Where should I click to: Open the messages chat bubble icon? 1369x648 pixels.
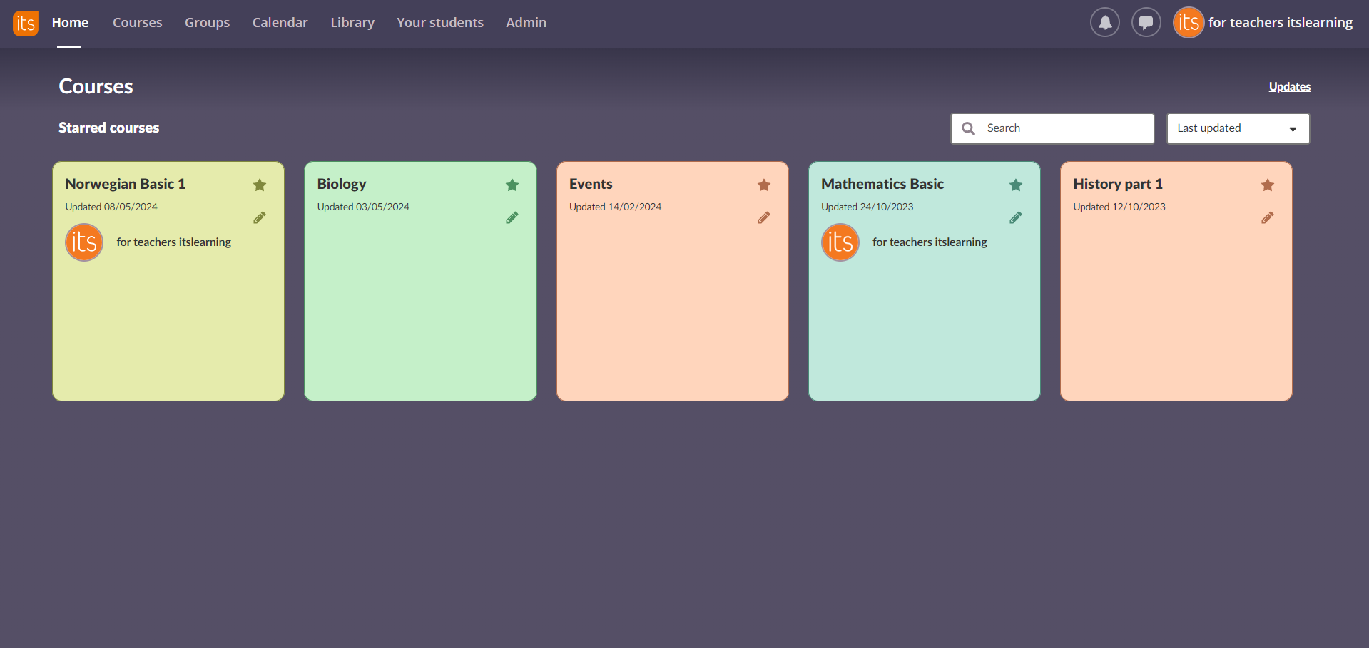coord(1146,23)
